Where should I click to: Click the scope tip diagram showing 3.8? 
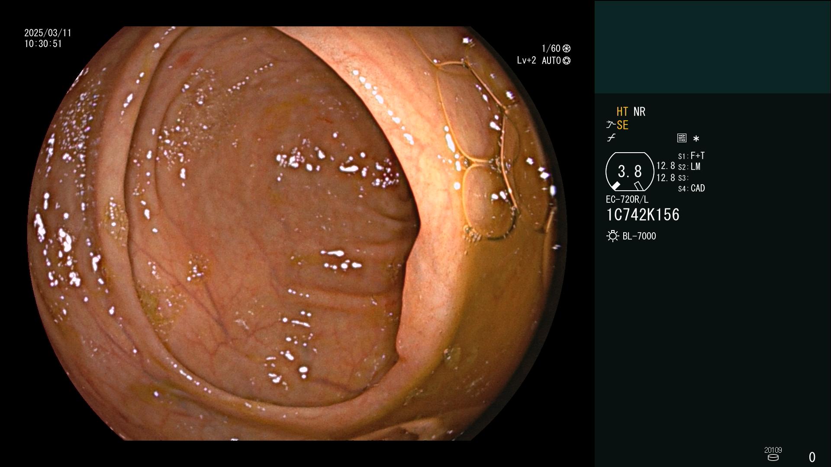630,172
